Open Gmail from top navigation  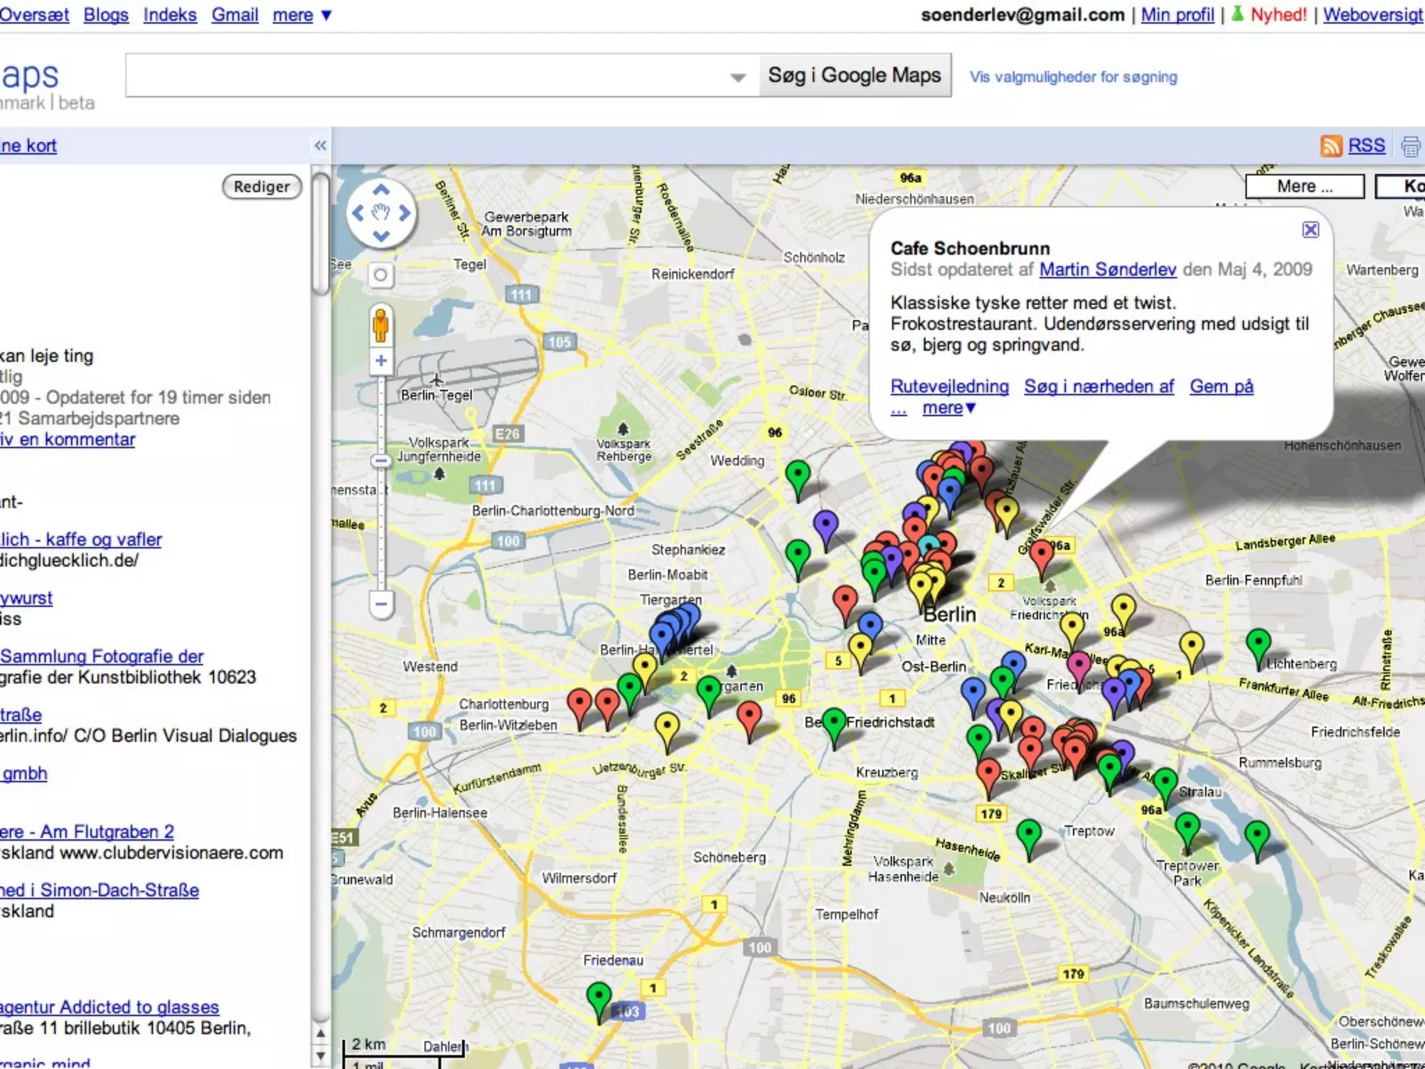point(234,15)
